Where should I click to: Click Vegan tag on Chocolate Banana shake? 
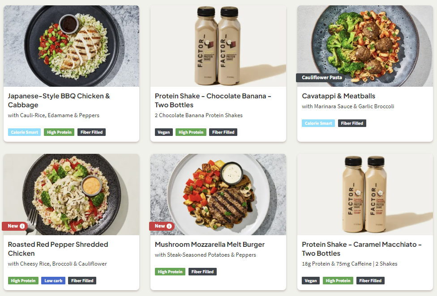click(x=163, y=132)
